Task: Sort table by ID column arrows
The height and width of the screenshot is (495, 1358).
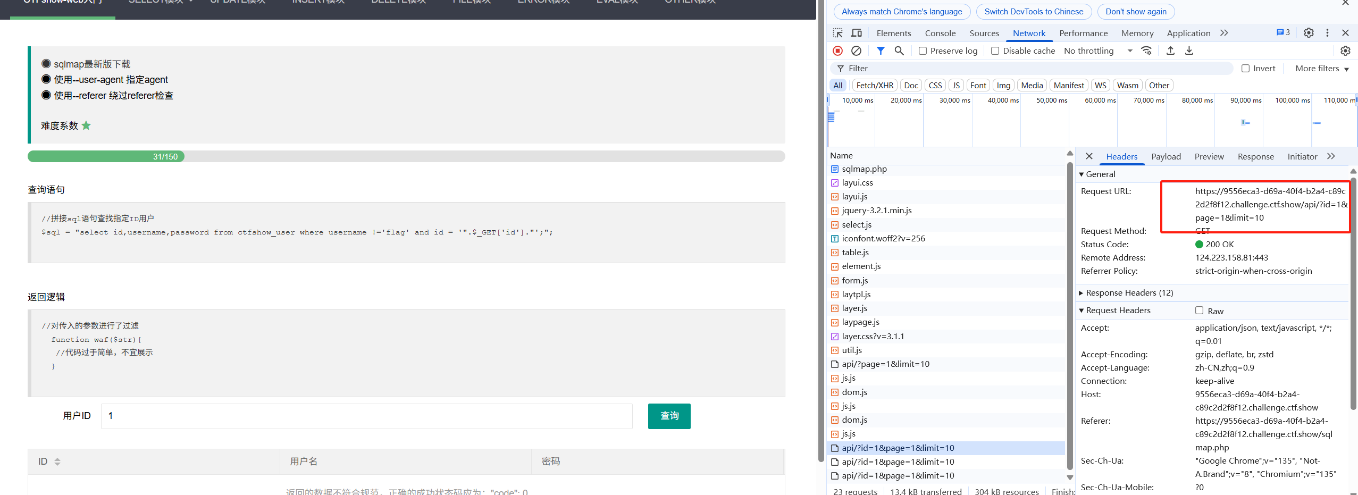Action: pos(57,462)
